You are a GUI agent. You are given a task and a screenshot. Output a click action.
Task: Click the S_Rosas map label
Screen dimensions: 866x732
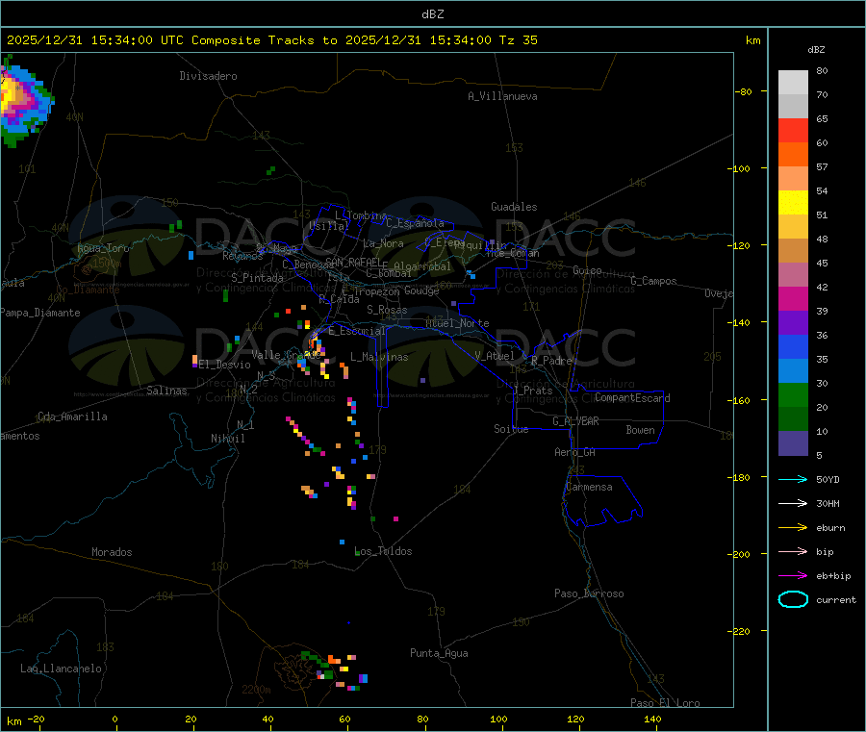coord(387,310)
